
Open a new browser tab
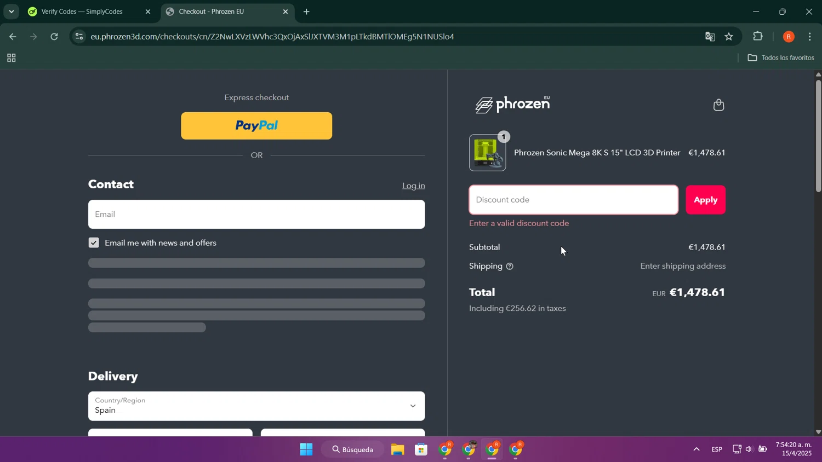point(306,11)
